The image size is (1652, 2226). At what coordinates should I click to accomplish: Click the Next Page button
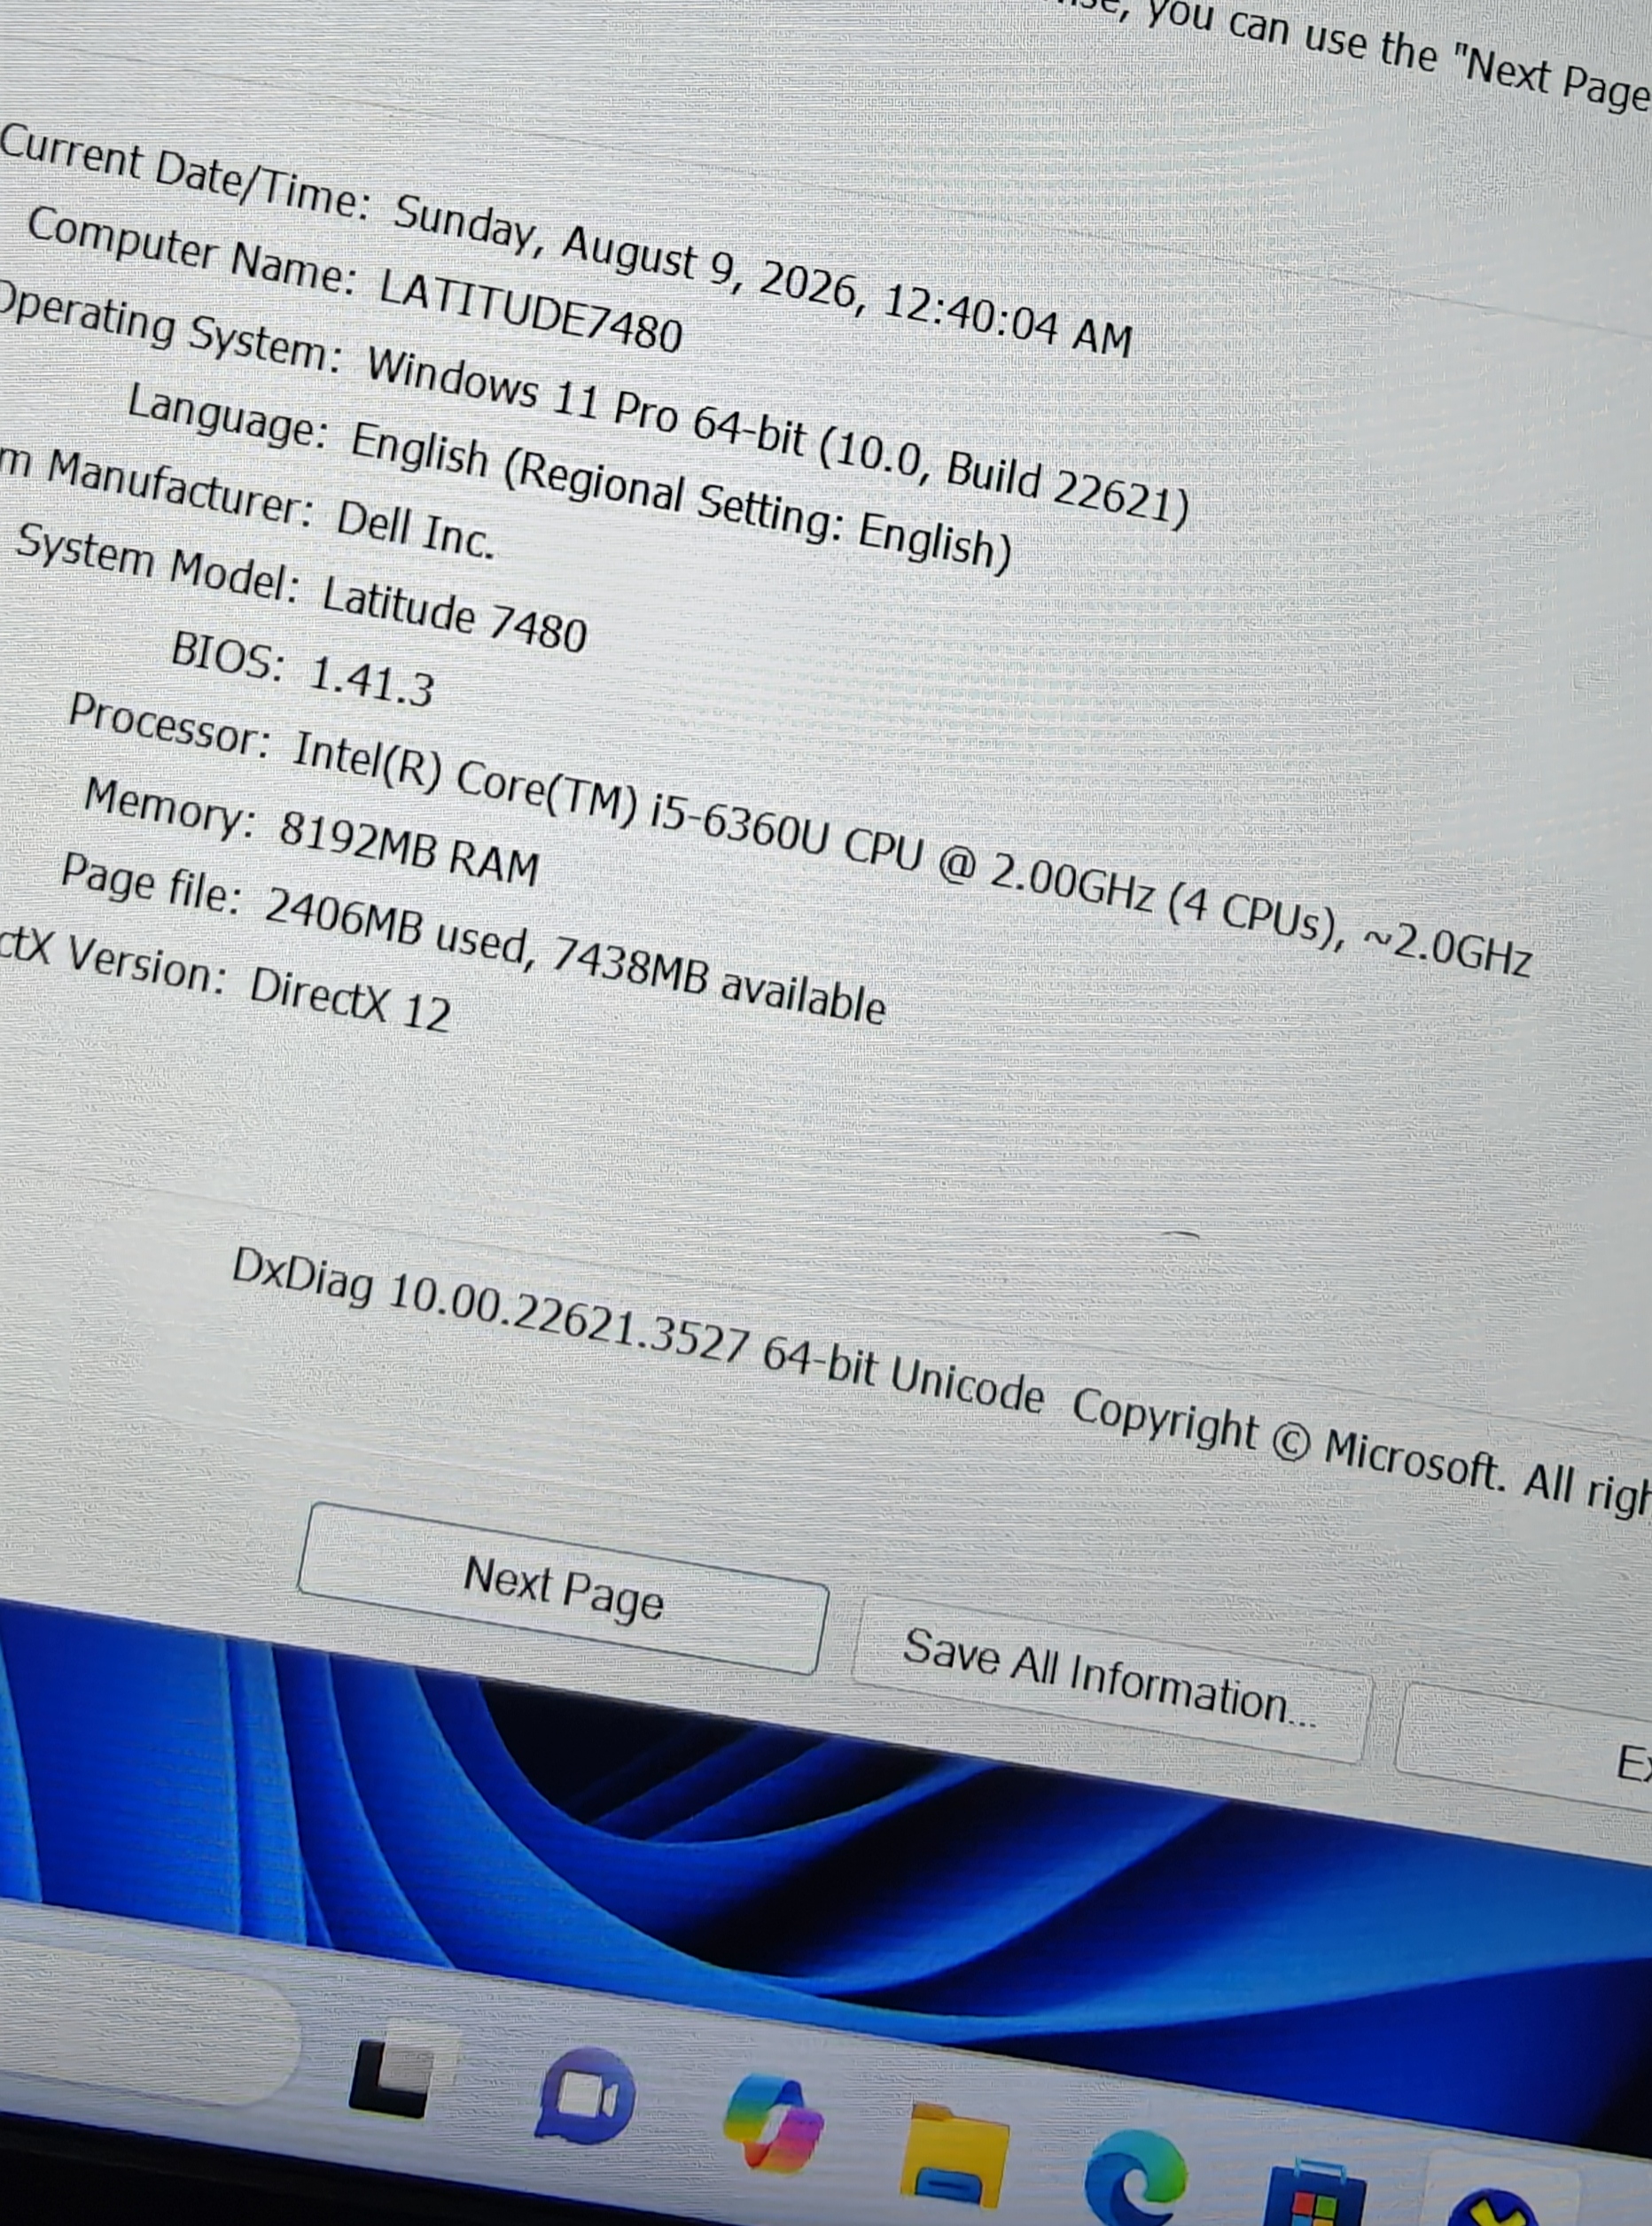pyautogui.click(x=563, y=1589)
